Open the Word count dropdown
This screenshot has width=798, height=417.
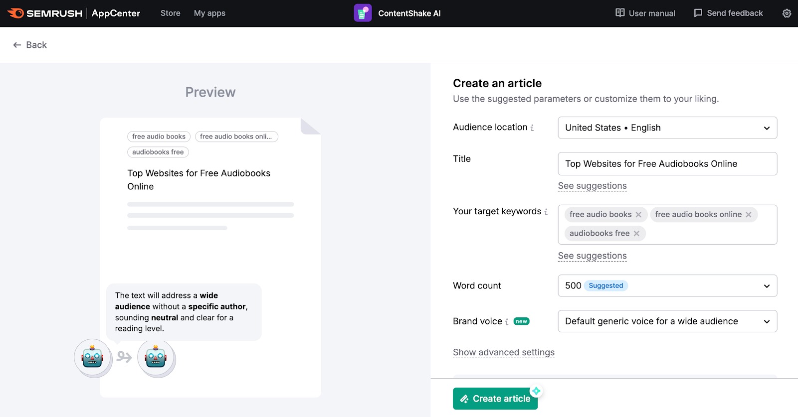667,285
